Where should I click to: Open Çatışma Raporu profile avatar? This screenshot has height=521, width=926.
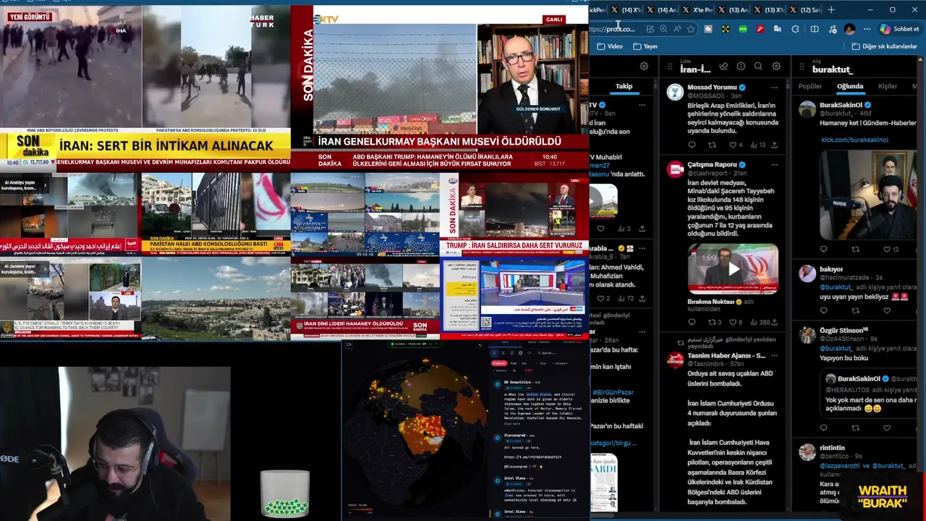[676, 169]
